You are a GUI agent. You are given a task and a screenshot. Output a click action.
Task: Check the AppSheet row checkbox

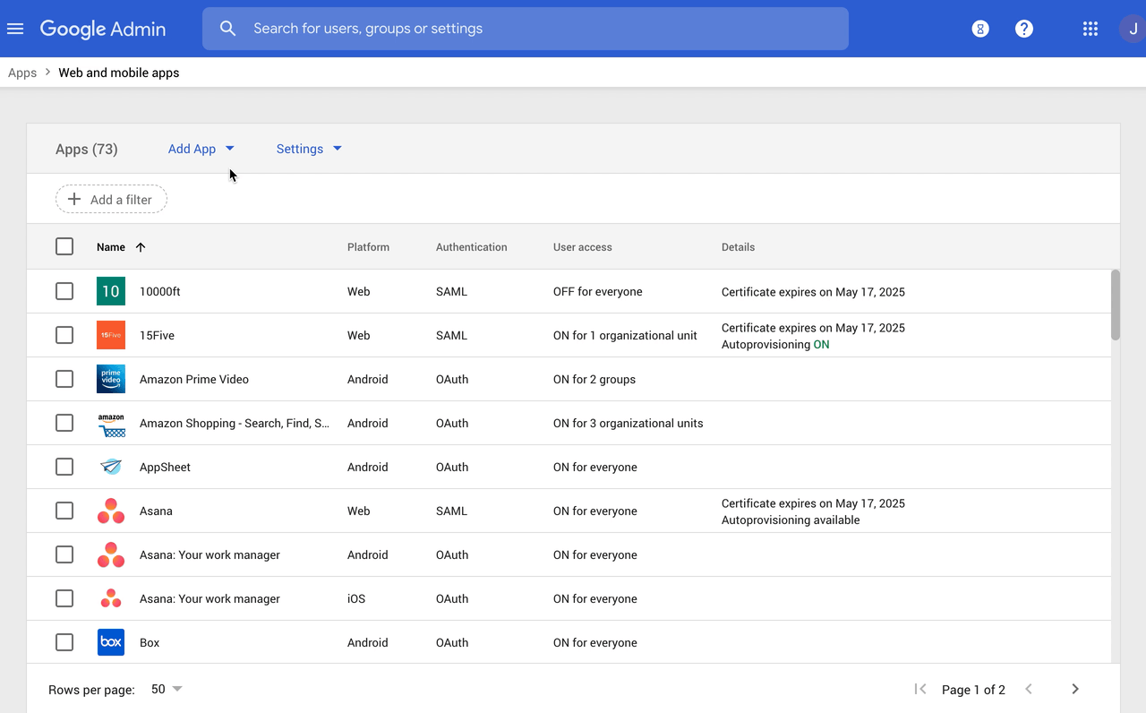tap(64, 467)
